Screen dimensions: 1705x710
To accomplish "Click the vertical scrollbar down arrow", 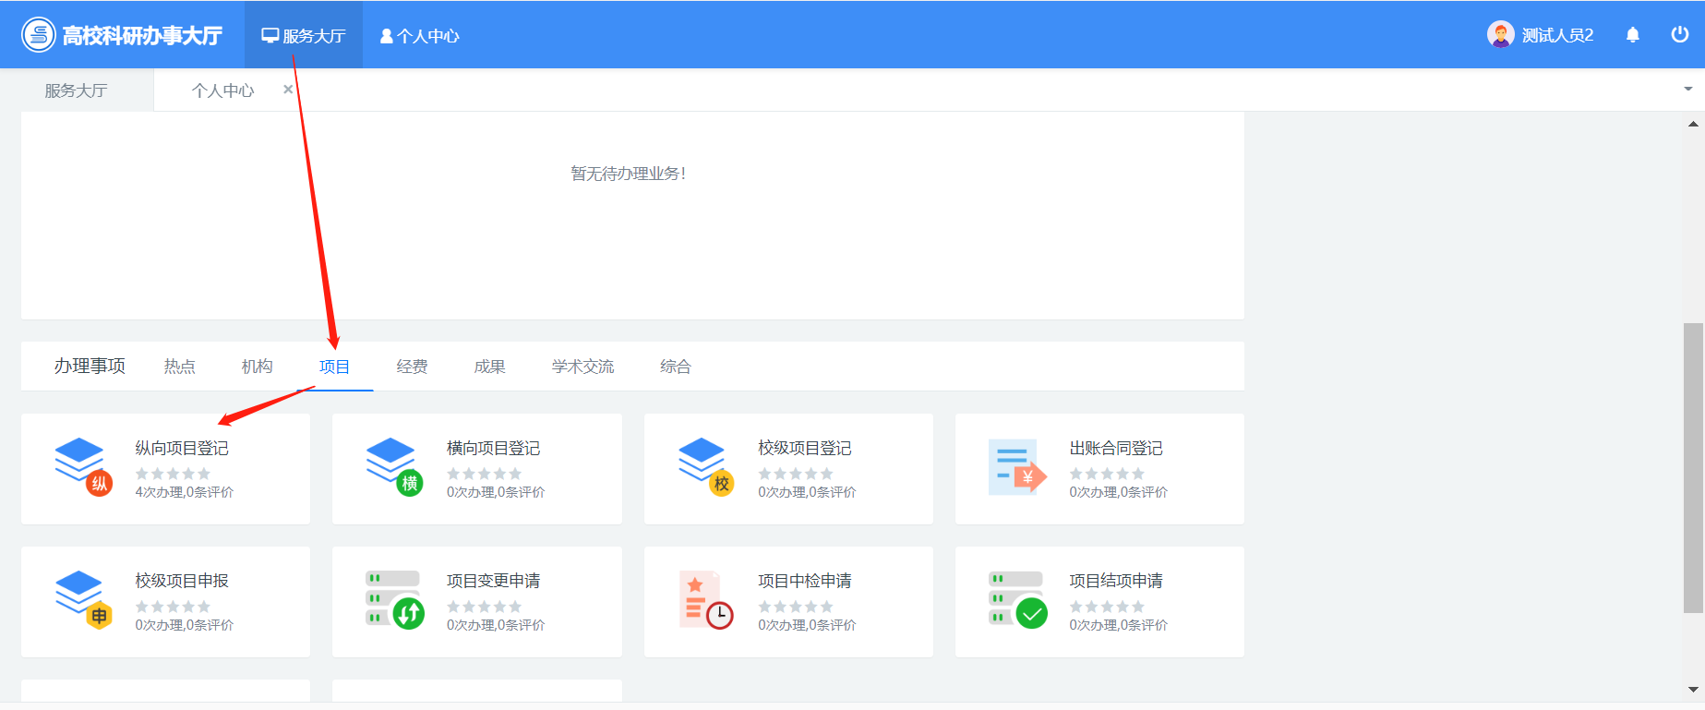I will click(x=1693, y=690).
